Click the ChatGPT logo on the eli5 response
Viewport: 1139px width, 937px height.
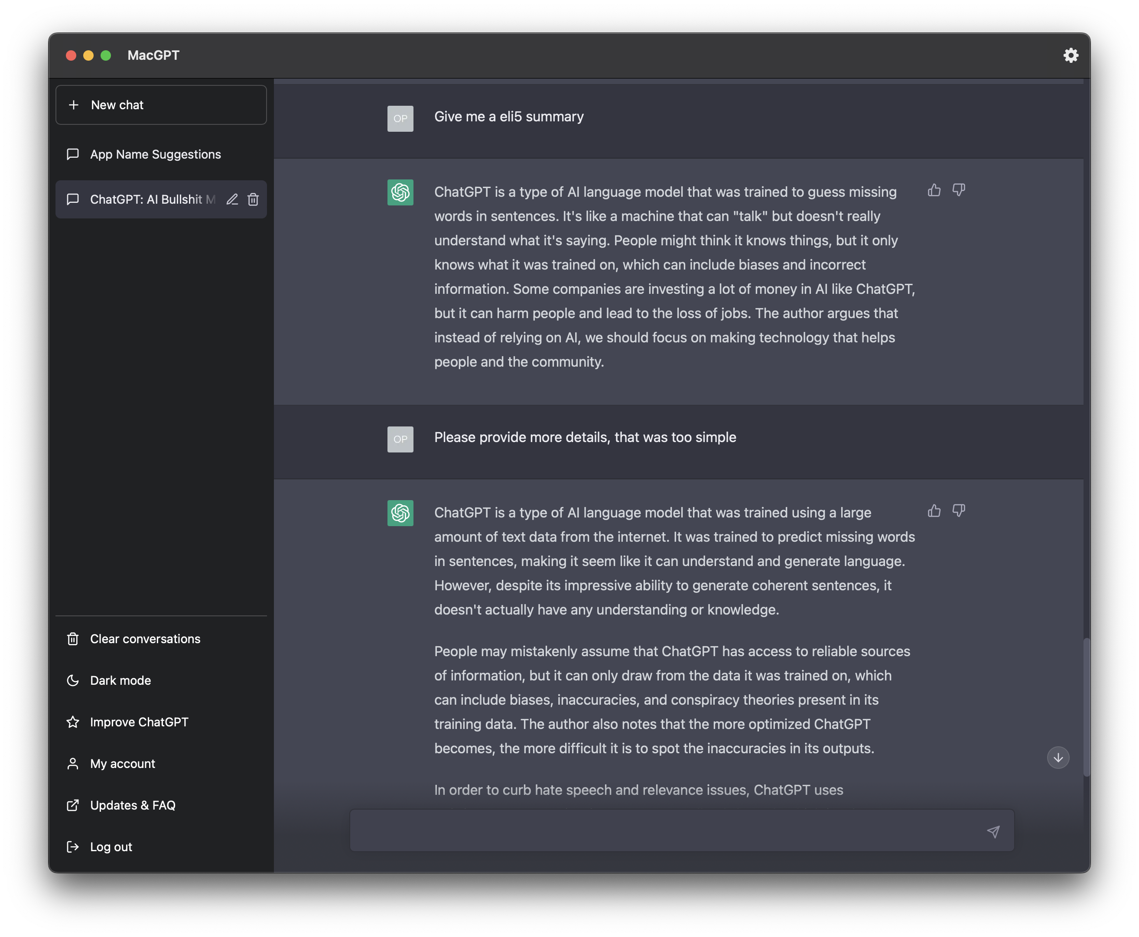click(x=400, y=192)
